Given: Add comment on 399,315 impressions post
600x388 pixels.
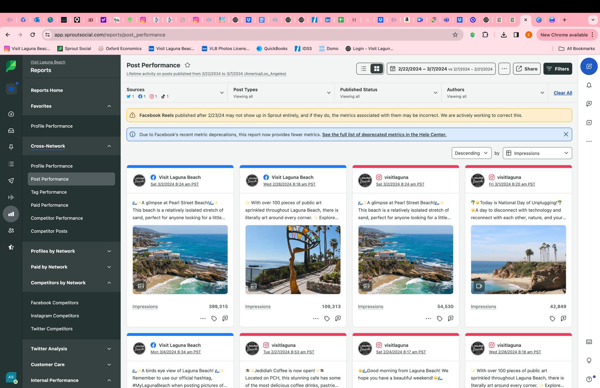Looking at the screenshot, I should click(x=225, y=318).
